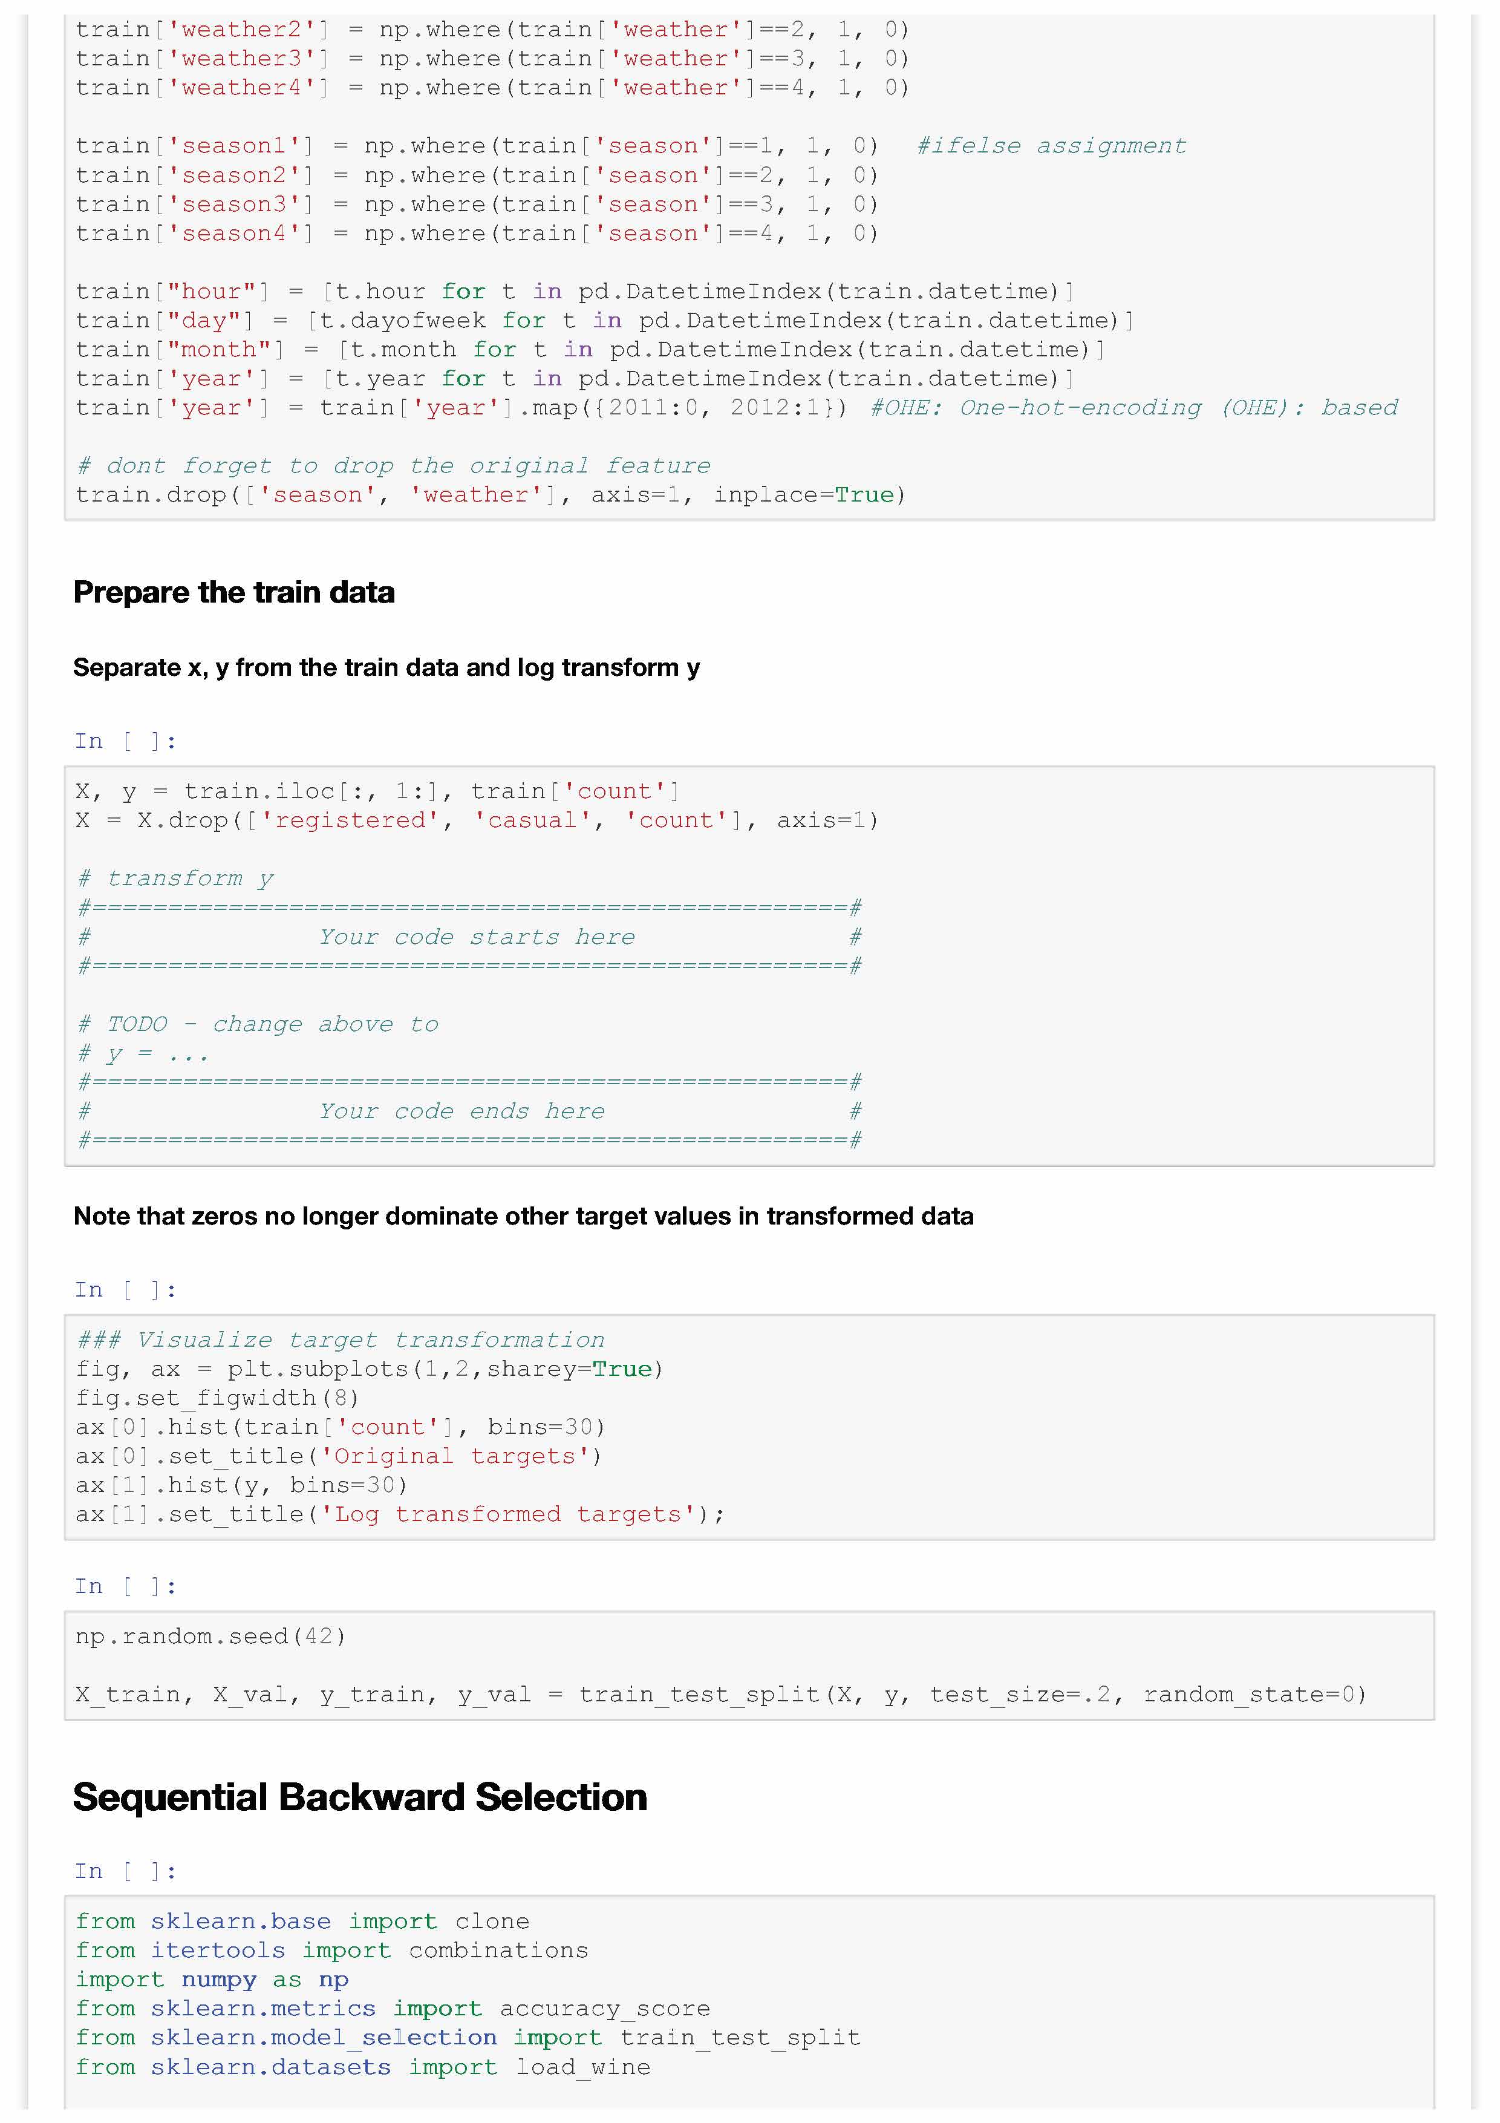Click the In [ ] prompt above the sklearn imports cell
Screen dimensions: 1500x2123
(x=125, y=1871)
